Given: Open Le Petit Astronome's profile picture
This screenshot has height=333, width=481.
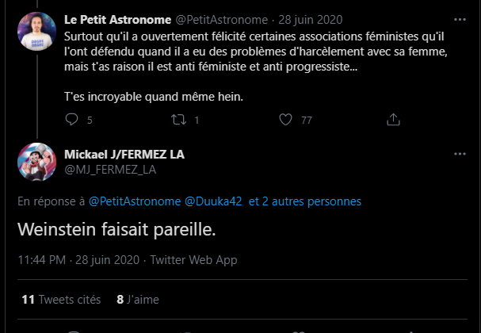Looking at the screenshot, I should coord(36,32).
